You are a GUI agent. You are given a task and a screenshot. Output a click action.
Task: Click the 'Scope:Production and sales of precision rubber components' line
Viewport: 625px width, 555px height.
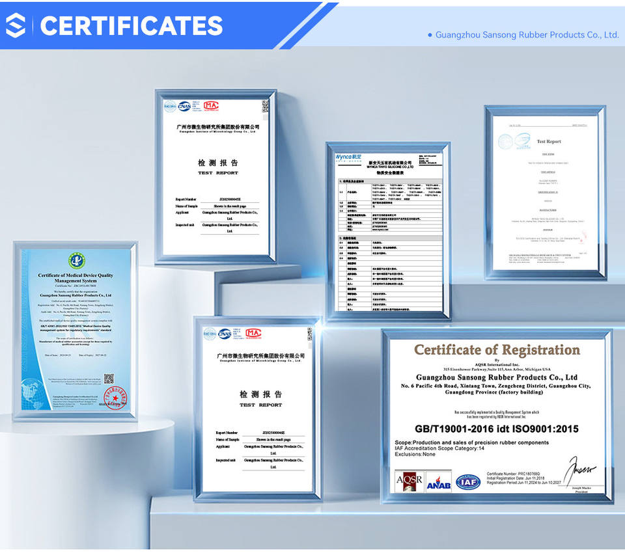(x=471, y=442)
